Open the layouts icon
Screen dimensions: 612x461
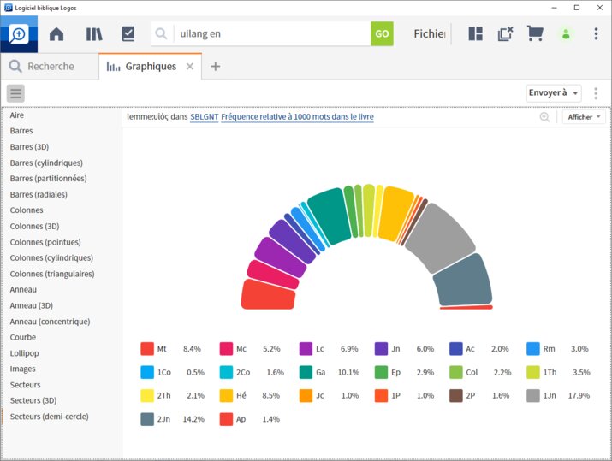475,34
